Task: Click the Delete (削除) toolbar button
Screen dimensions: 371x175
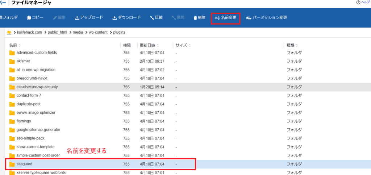Action: pyautogui.click(x=200, y=17)
